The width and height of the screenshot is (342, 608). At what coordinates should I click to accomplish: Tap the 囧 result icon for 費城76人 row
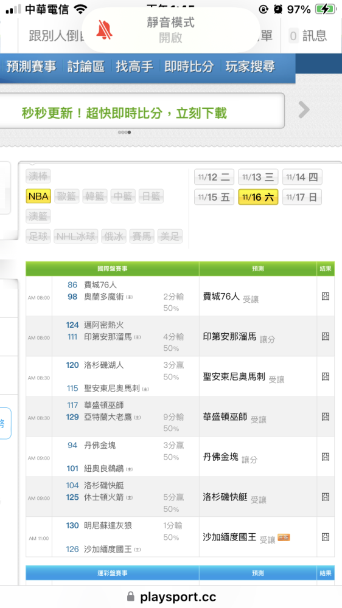tap(326, 296)
